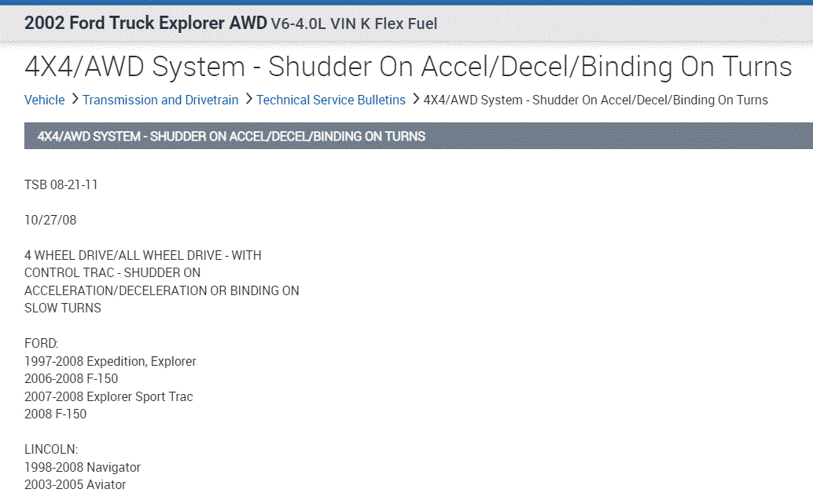The image size is (813, 500).
Task: Click the 1997-2008 Expedition, Explorer line
Action: coord(110,361)
